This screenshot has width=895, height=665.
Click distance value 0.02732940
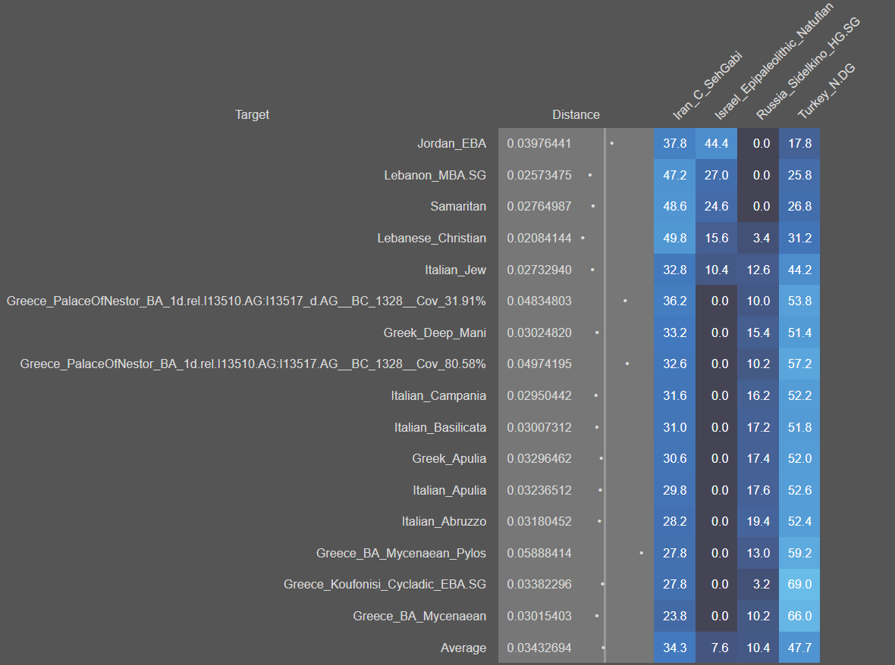[x=539, y=270]
